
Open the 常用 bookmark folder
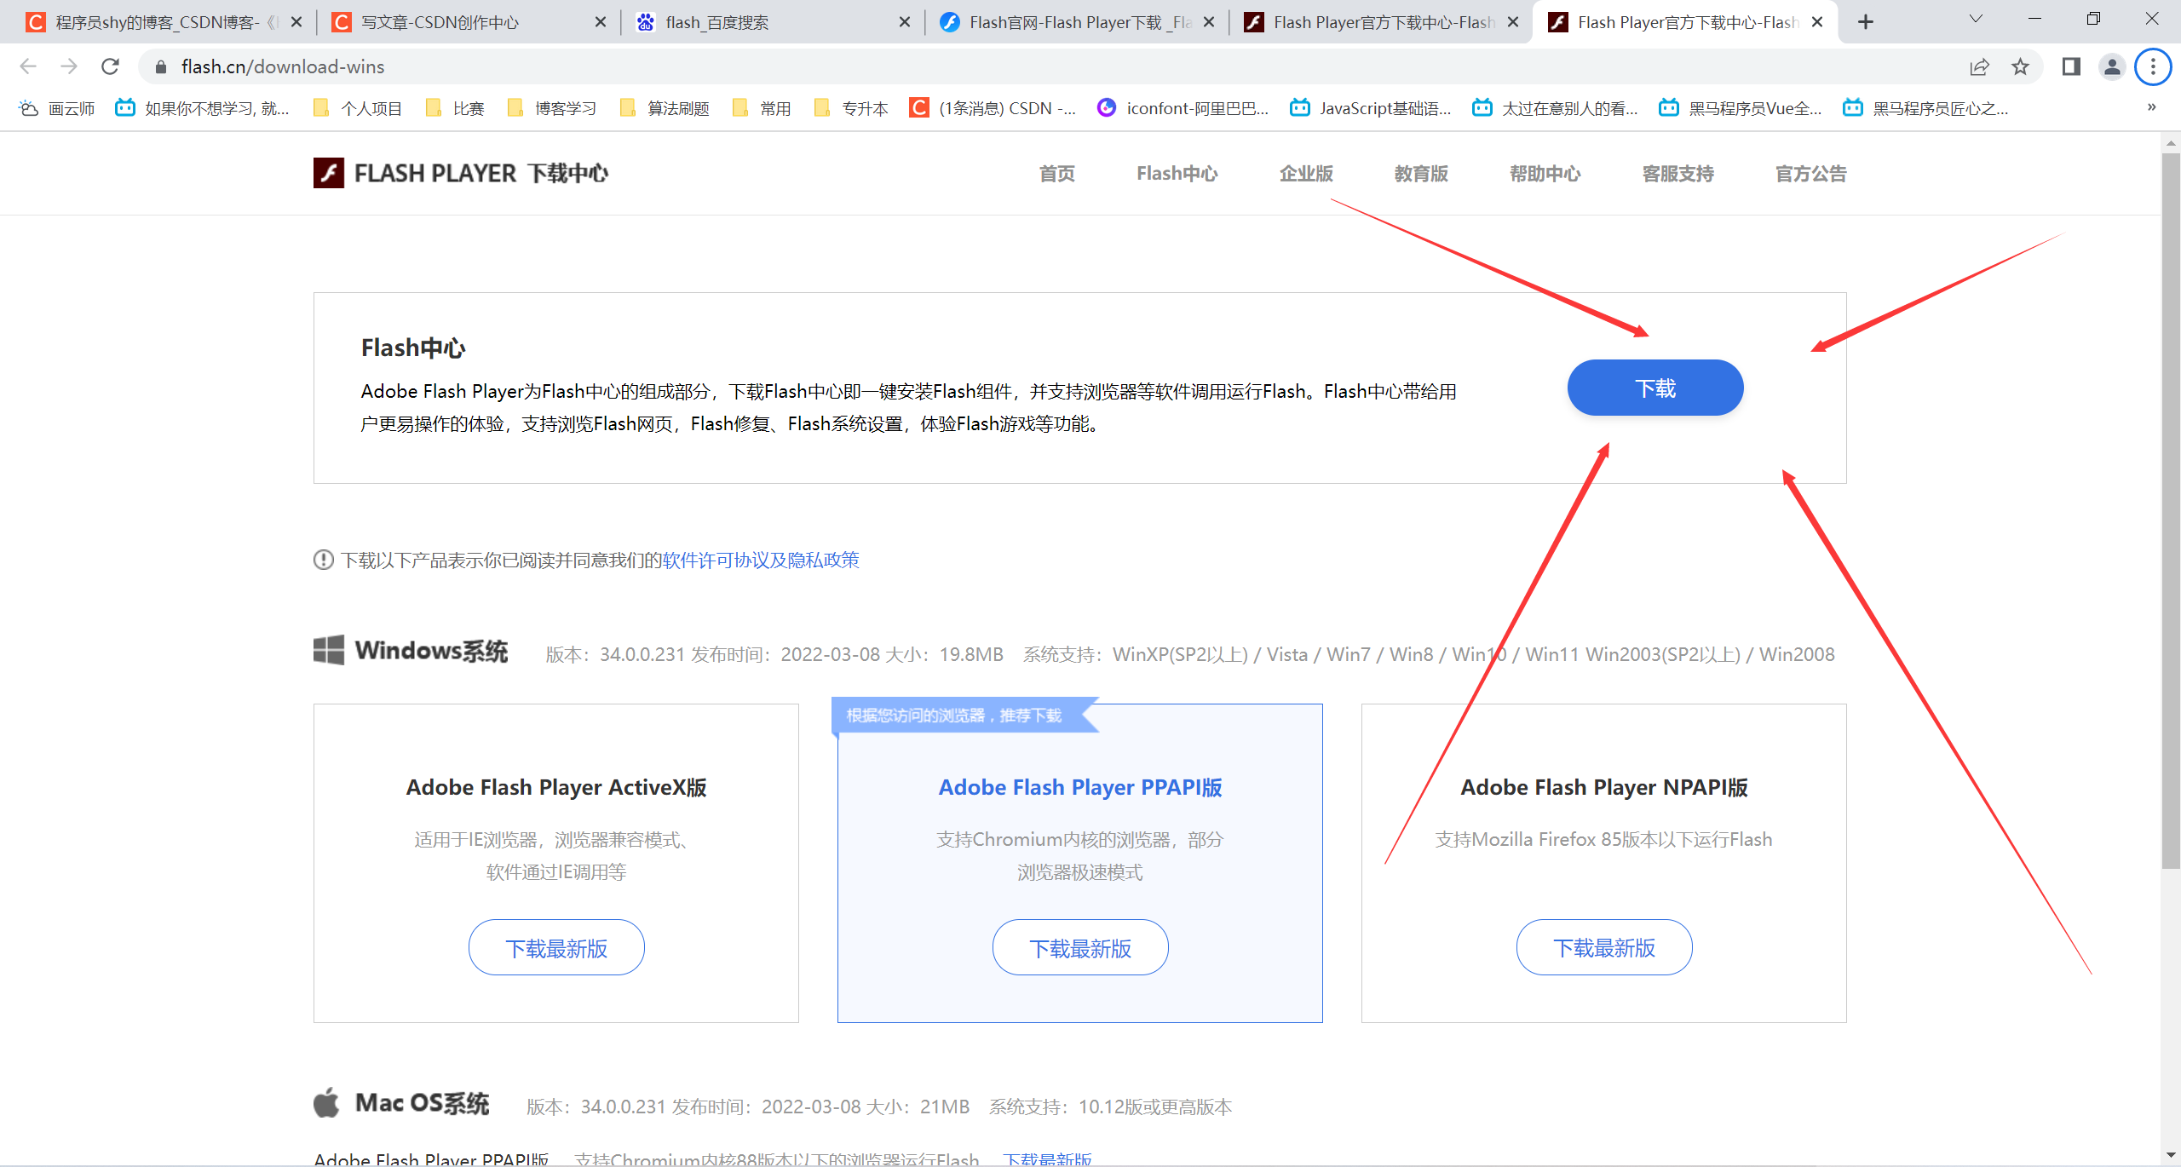click(762, 108)
